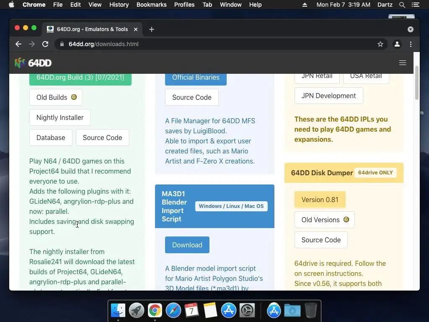Open the File menu
The height and width of the screenshot is (322, 429).
pos(58,5)
